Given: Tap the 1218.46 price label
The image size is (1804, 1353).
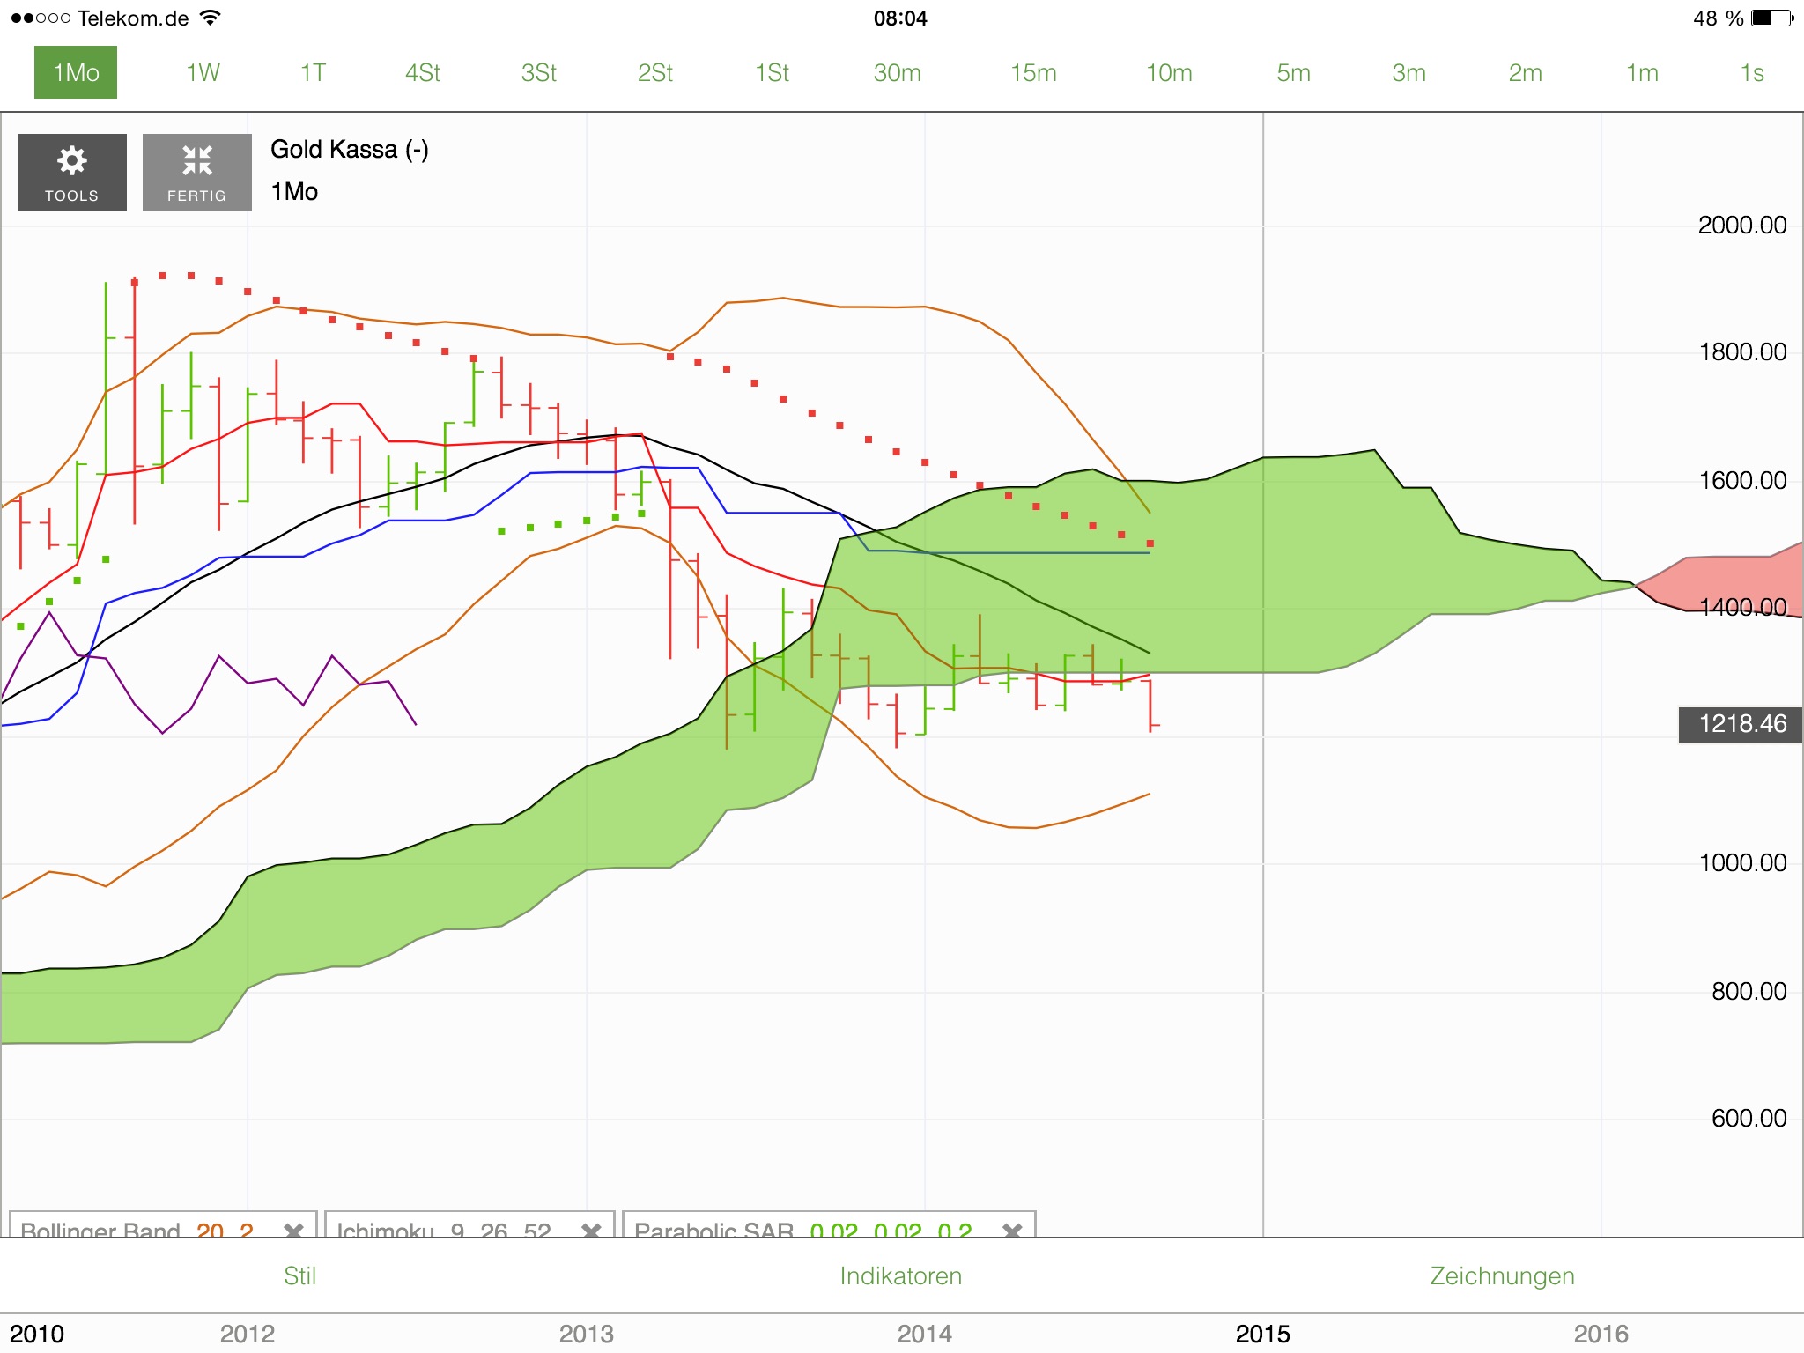Looking at the screenshot, I should click(x=1739, y=724).
